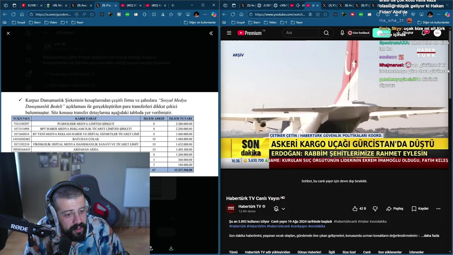Start YouTube voice search microphone

click(342, 33)
